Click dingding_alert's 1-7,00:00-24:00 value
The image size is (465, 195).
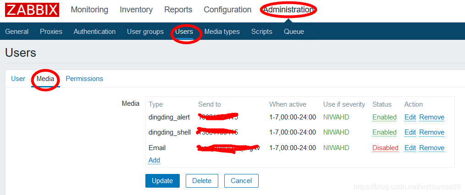[x=293, y=117]
